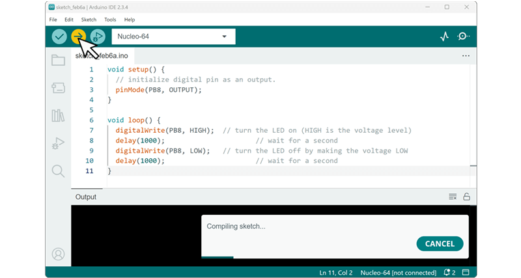521x278 pixels.
Task: Click line number 11 in the gutter
Action: [89, 171]
